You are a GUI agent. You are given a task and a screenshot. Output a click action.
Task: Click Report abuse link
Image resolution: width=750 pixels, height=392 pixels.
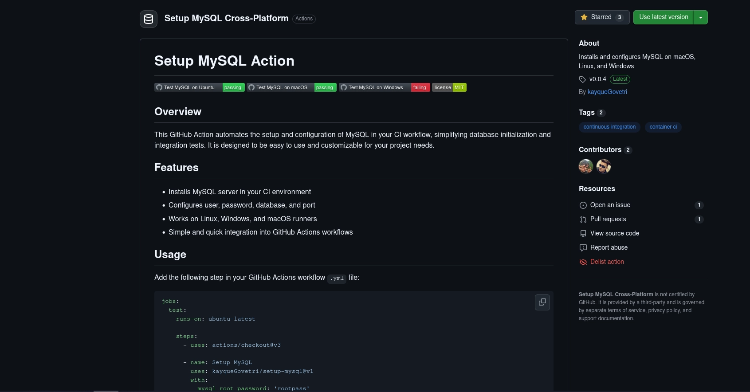[609, 247]
